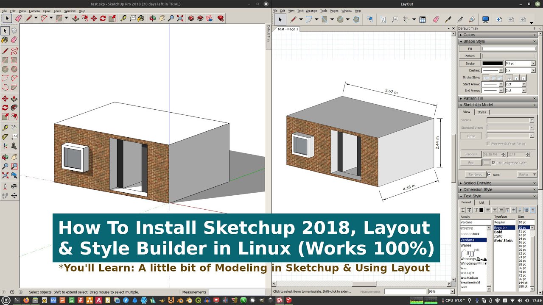Image resolution: width=543 pixels, height=305 pixels.
Task: Pick the pink Erase tool in LayOut
Action: tap(436, 19)
